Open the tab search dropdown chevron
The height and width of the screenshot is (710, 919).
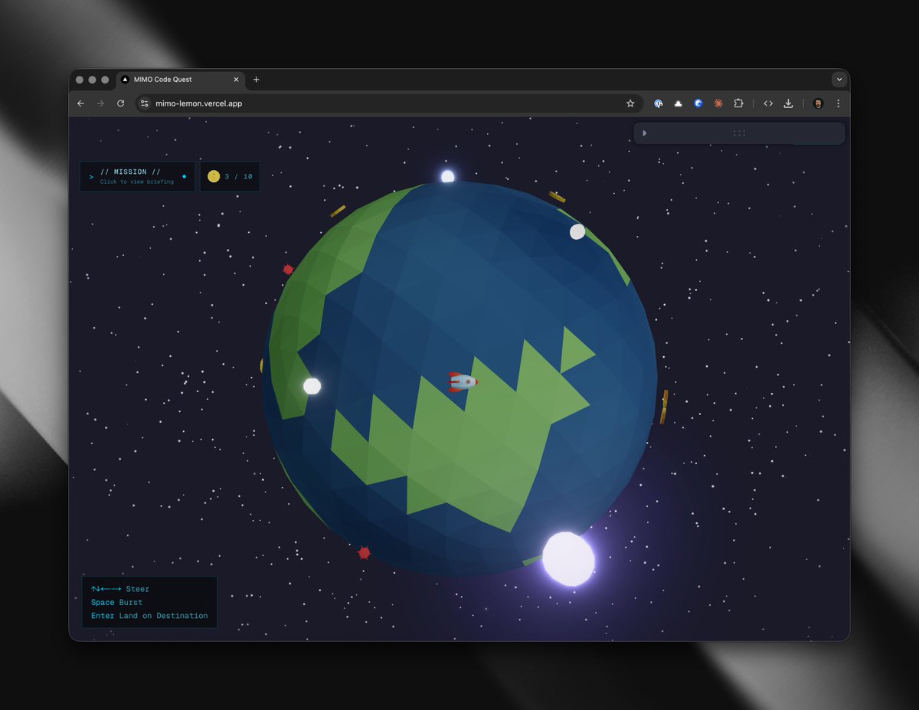tap(839, 80)
